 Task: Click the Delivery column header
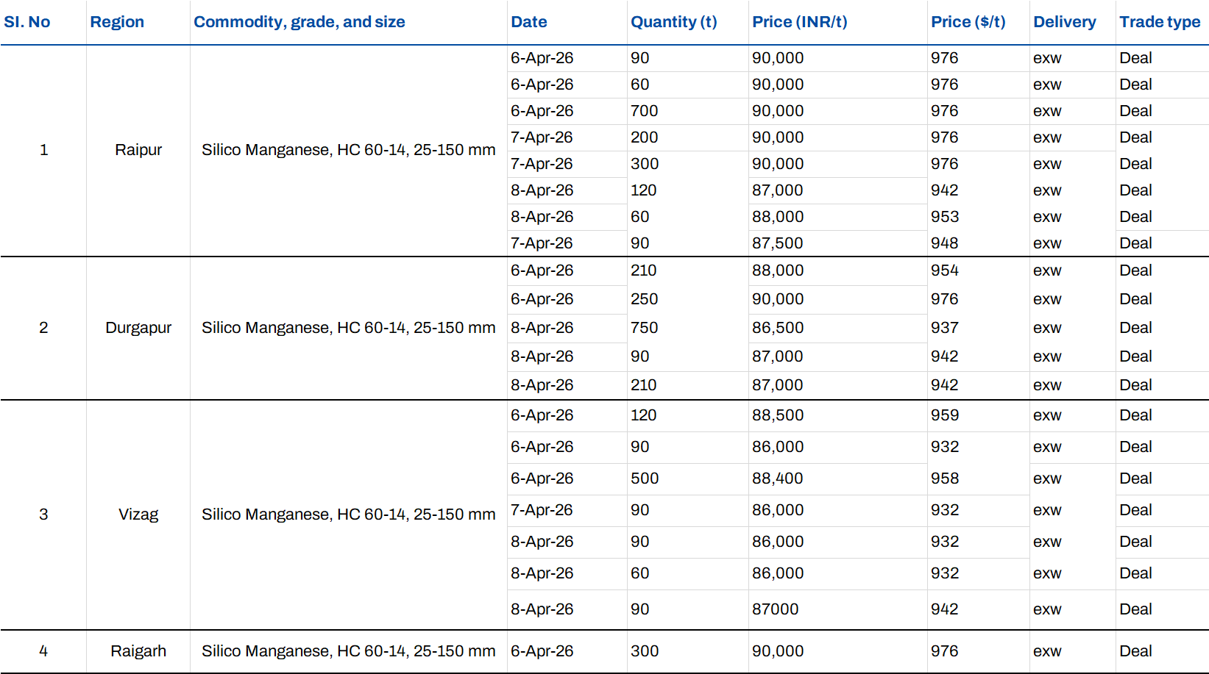1064,22
